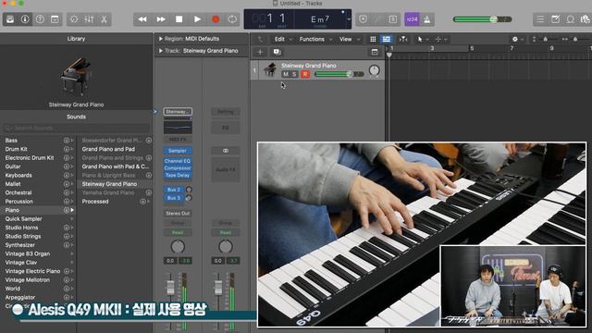592x333 pixels.
Task: Download Boesendorfer Grand Piano sound
Action: coord(149,141)
